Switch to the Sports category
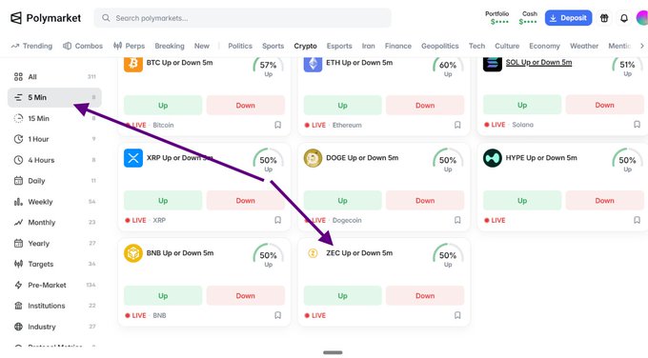 point(273,46)
